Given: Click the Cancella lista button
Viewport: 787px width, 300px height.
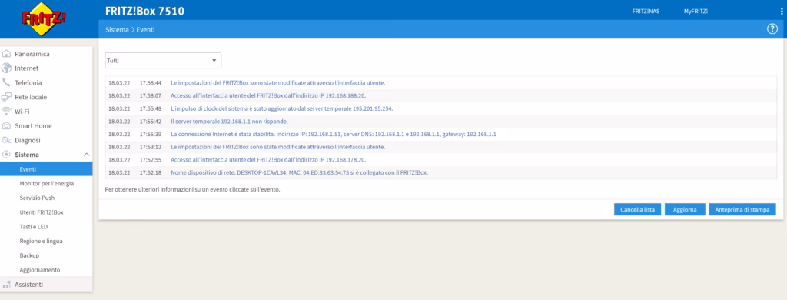Looking at the screenshot, I should coord(637,209).
